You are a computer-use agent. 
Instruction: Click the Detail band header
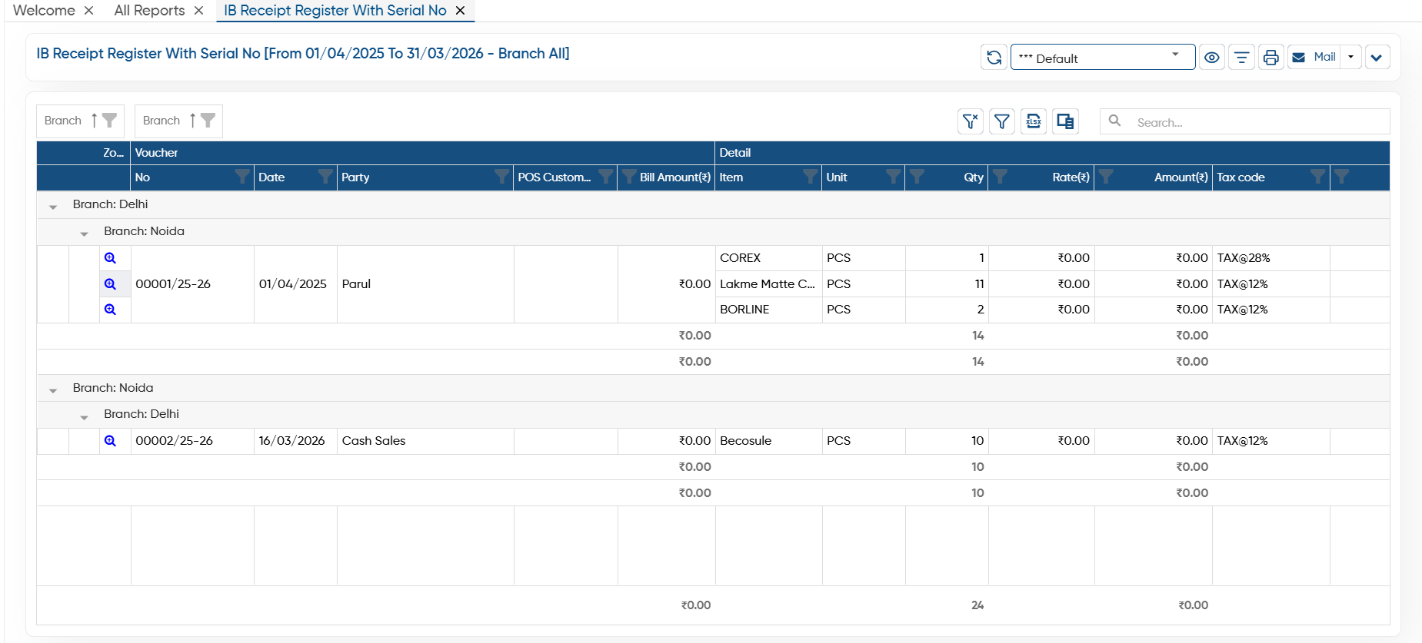coord(1052,153)
